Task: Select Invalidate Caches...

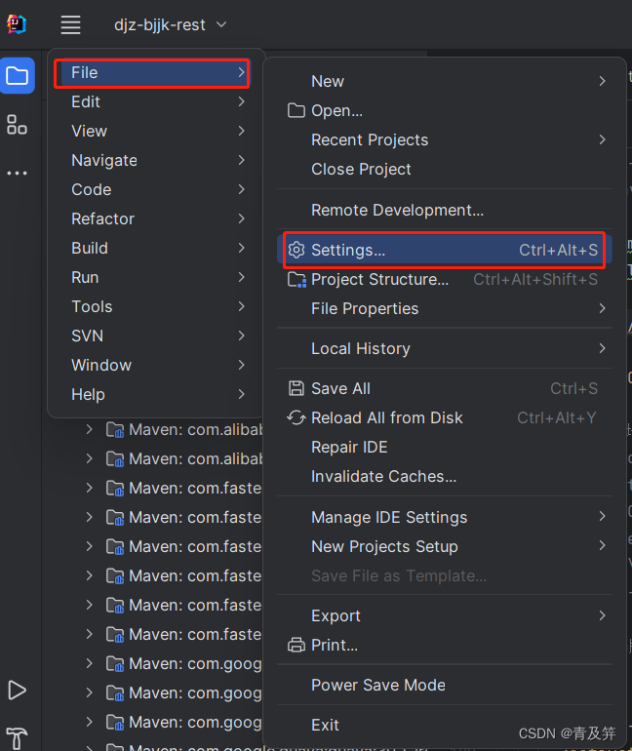Action: pos(445,476)
